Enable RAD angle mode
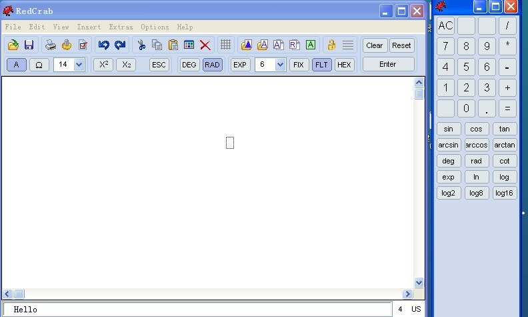This screenshot has height=317, width=528. (x=212, y=65)
